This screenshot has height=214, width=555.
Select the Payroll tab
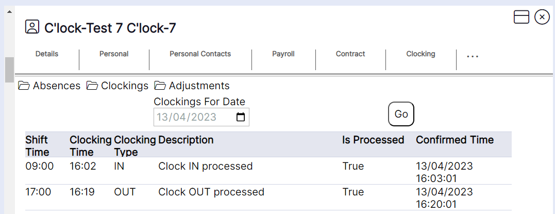pos(283,54)
